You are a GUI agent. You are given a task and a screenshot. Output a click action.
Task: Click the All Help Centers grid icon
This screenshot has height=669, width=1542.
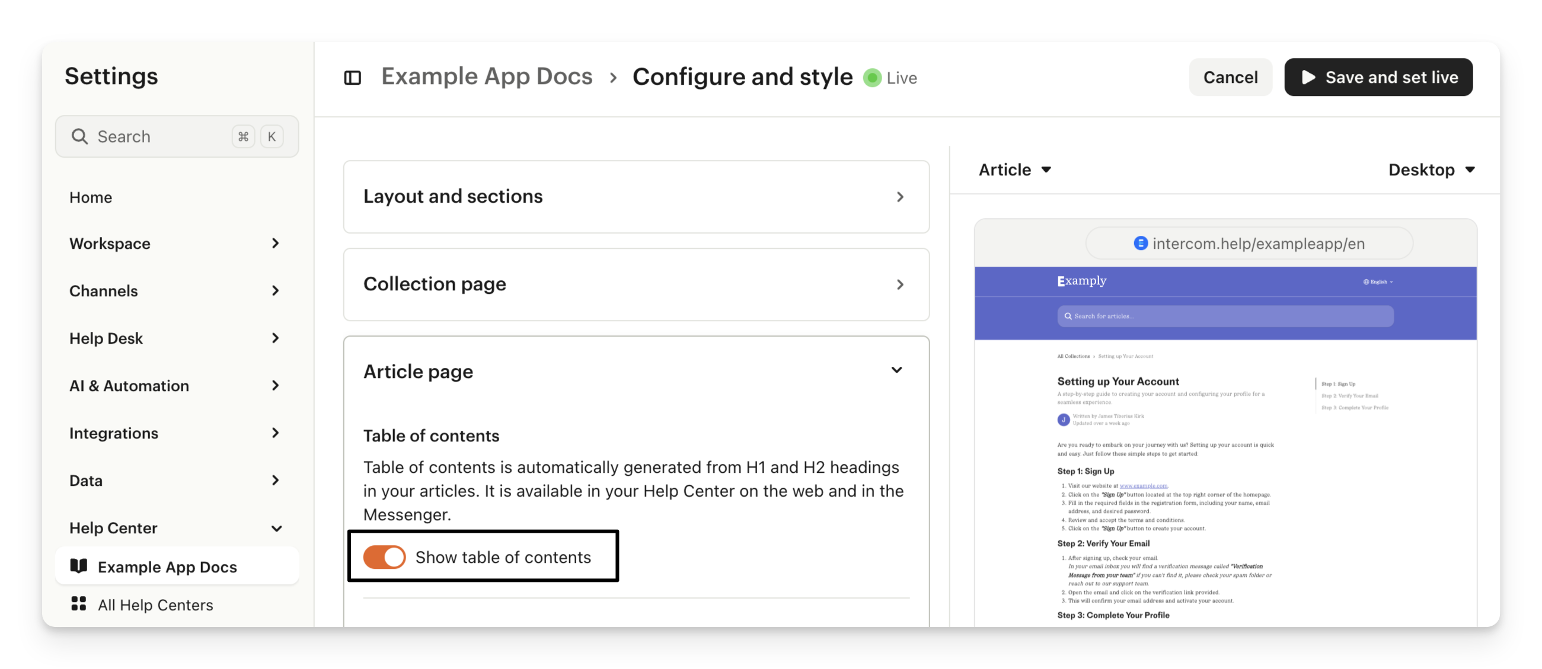[x=78, y=604]
